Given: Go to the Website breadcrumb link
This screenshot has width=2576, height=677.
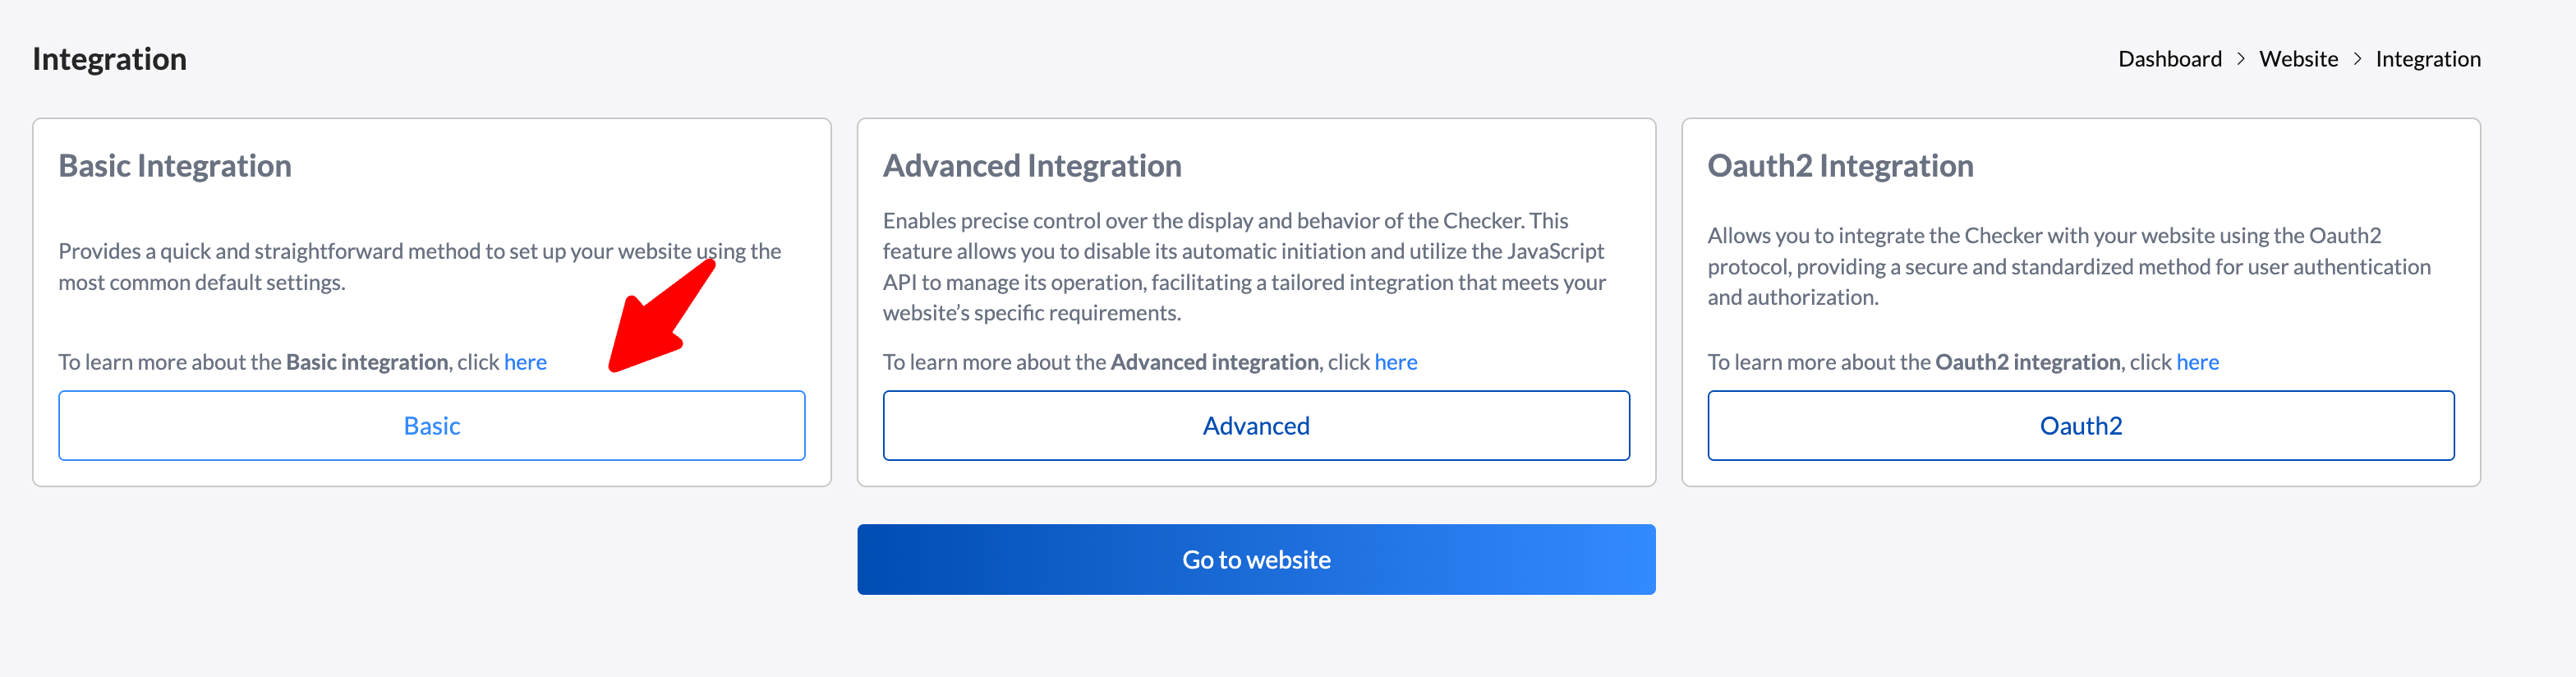Looking at the screenshot, I should [2298, 59].
